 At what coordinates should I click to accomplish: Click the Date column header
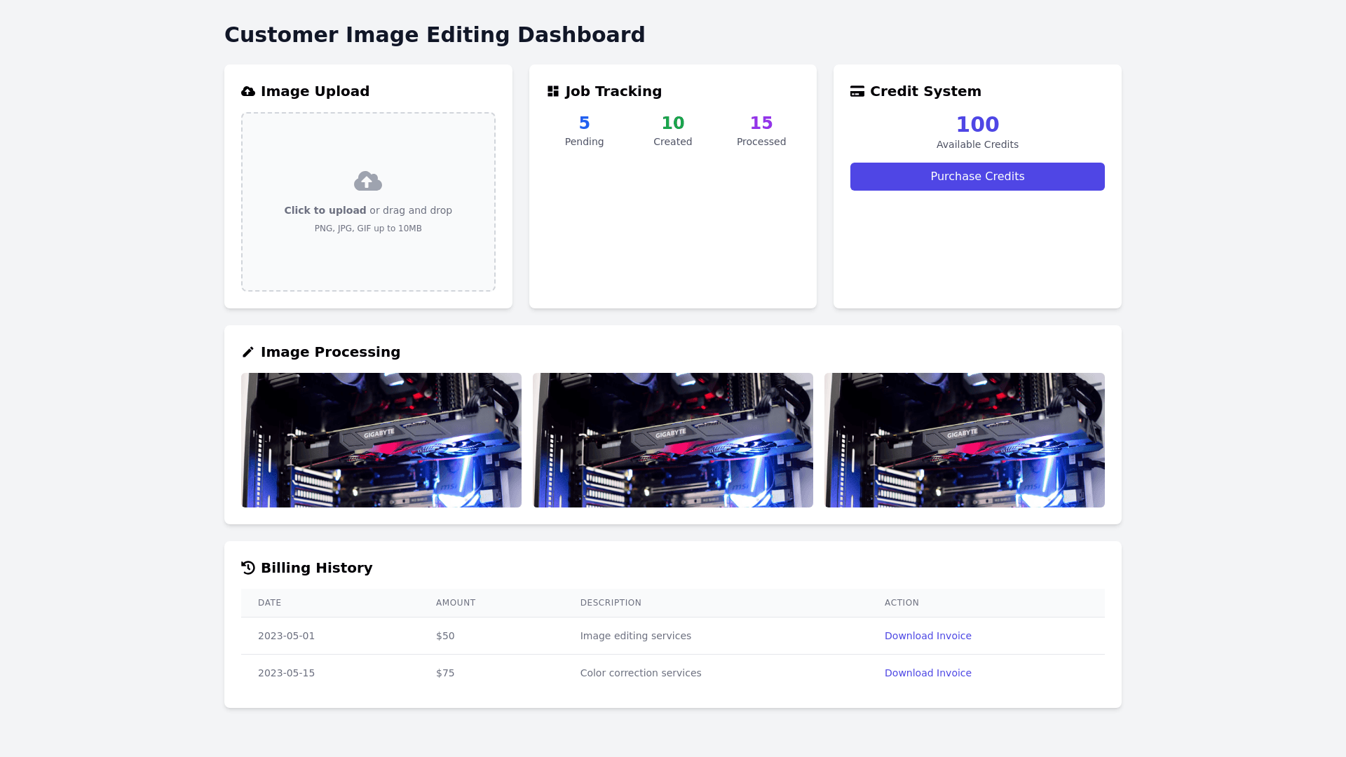(269, 603)
